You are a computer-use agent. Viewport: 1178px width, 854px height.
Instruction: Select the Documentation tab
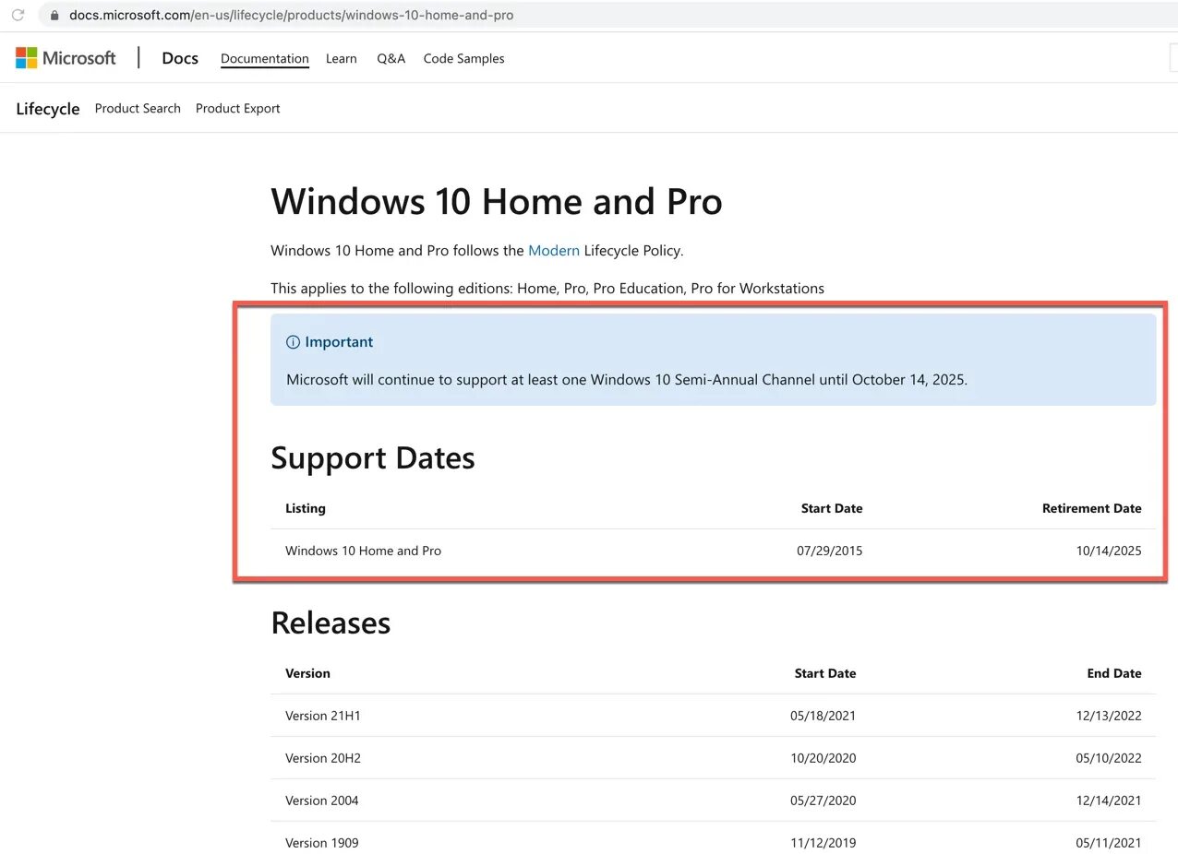tap(265, 58)
